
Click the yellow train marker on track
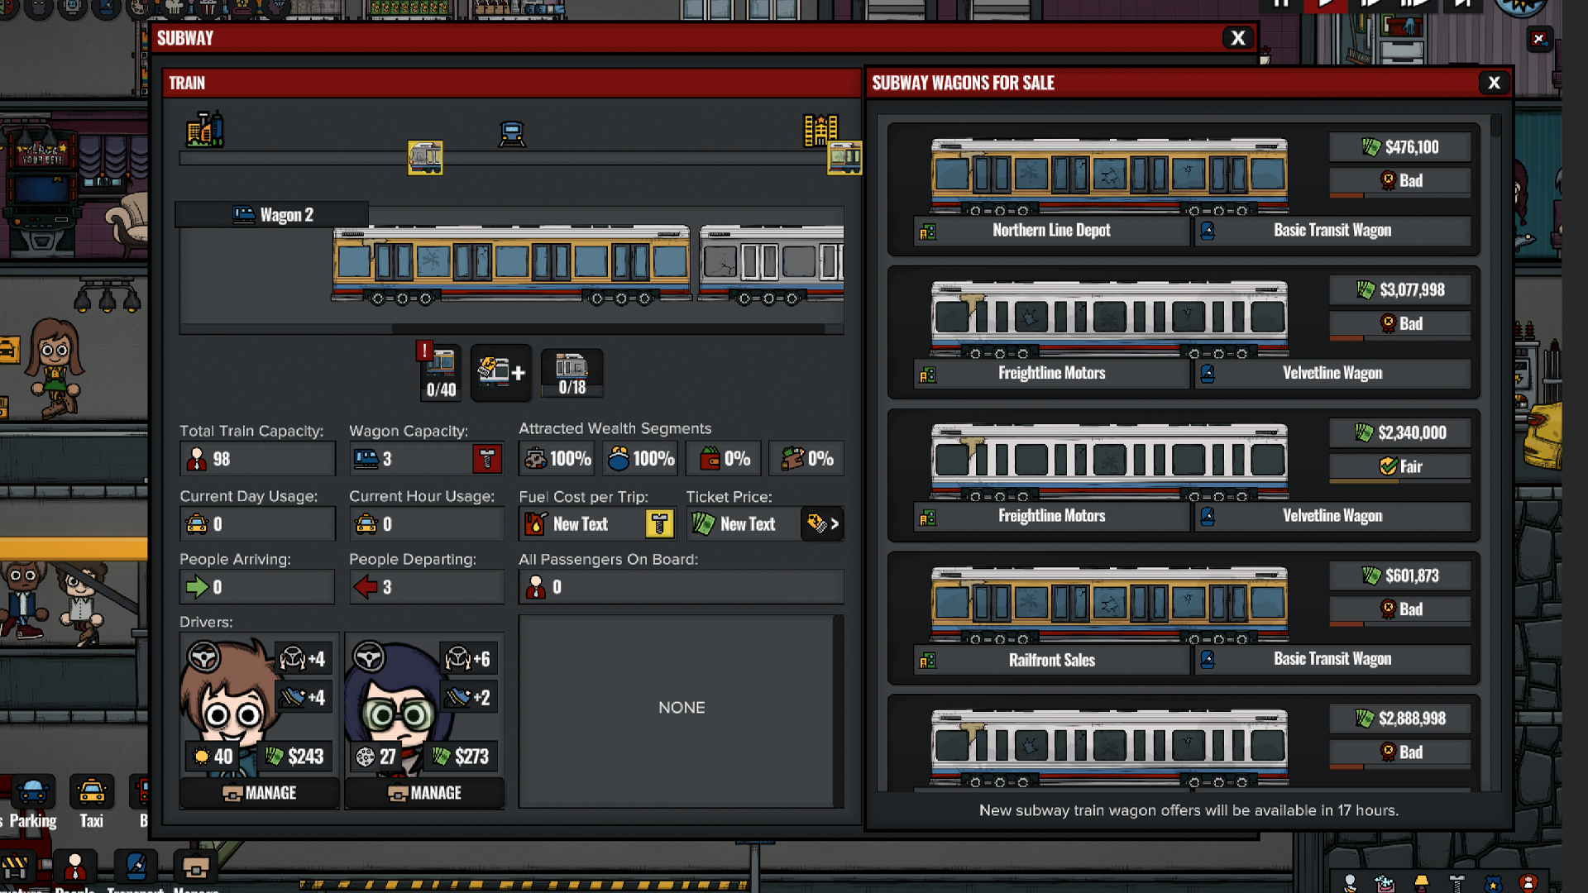click(x=425, y=157)
